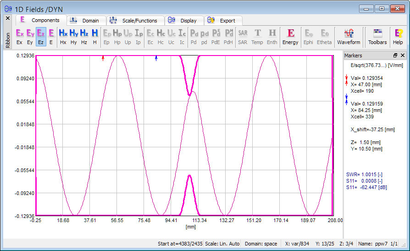This screenshot has height=251, width=410.
Task: Display the Hz magnetic field component
Action: (84, 36)
